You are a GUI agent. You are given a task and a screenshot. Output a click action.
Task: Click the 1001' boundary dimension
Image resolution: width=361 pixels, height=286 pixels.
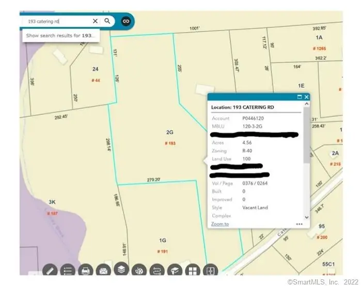(x=195, y=28)
